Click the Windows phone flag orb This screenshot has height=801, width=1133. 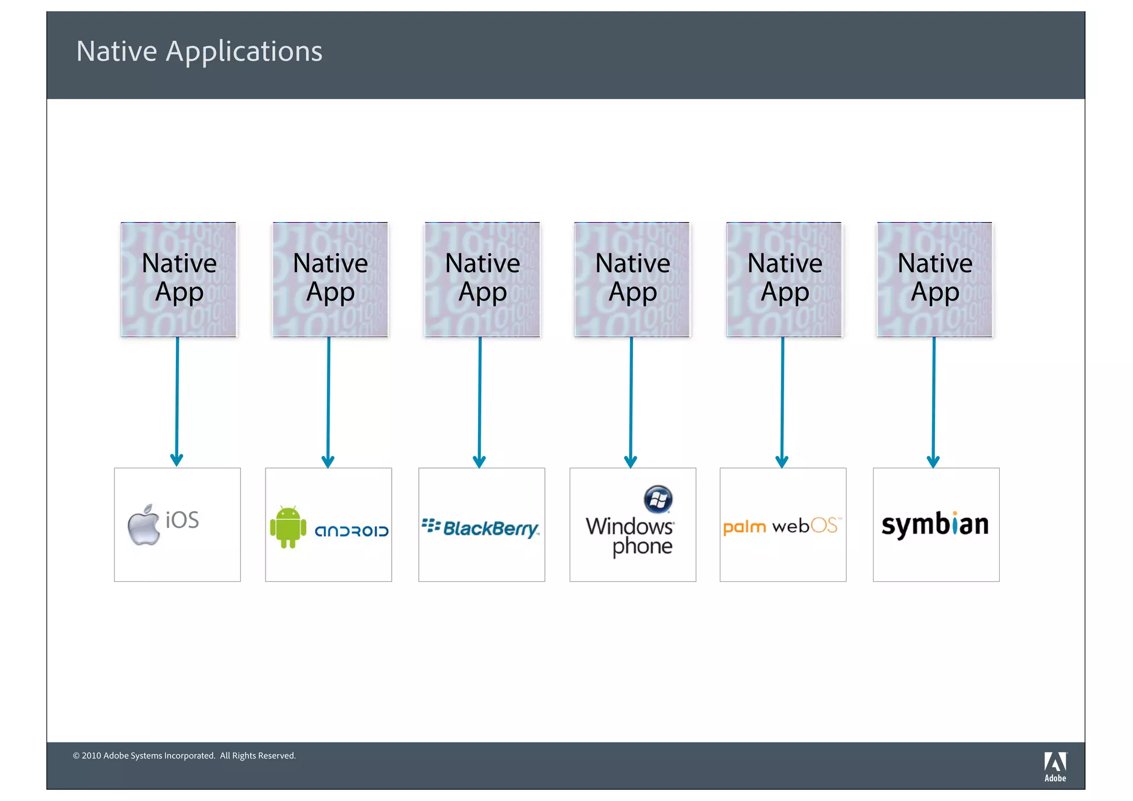point(658,499)
